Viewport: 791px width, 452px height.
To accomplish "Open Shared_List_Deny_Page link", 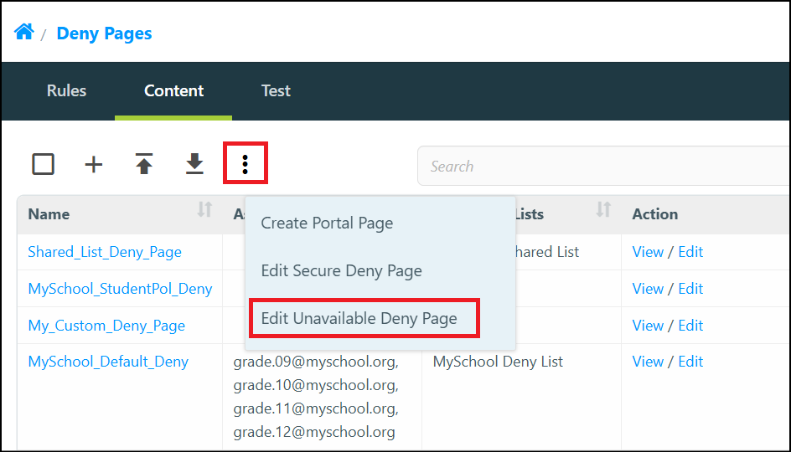I will point(105,252).
